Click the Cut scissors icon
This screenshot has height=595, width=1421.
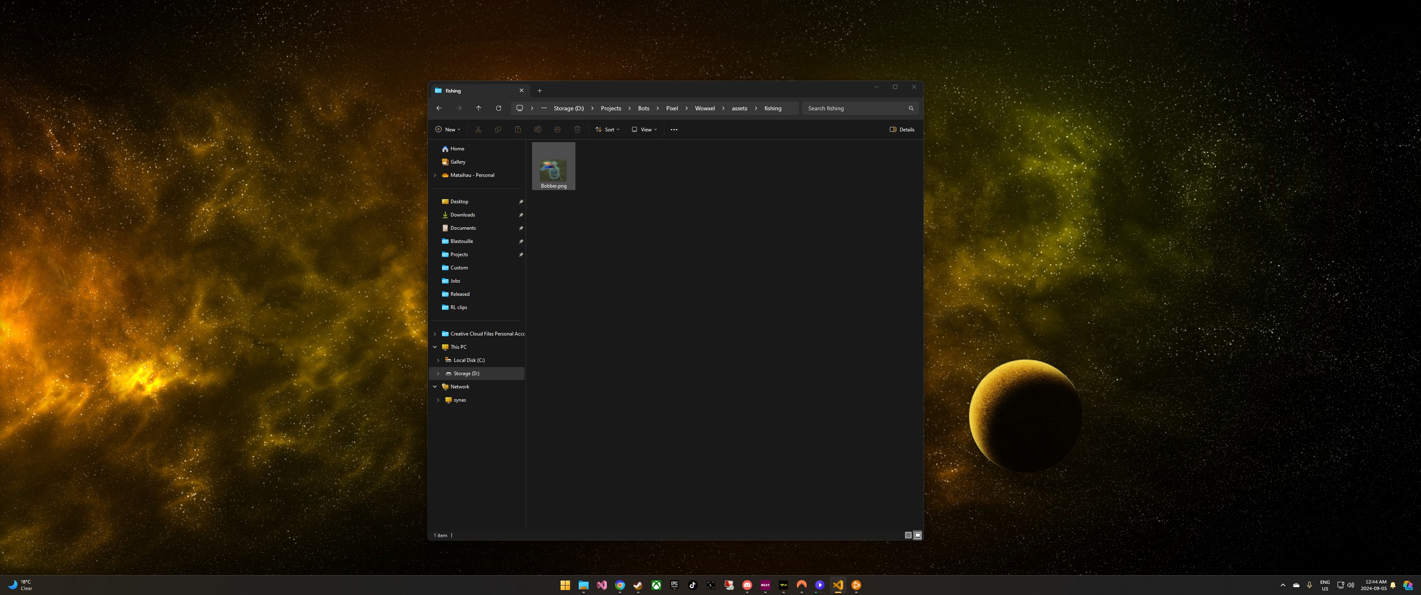point(478,130)
